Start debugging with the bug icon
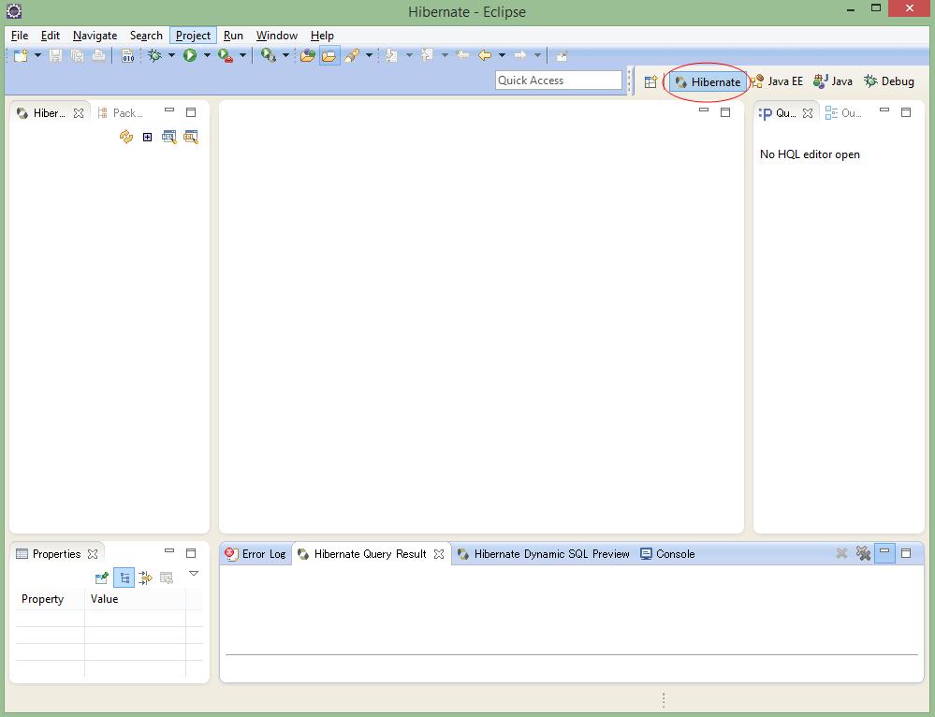935x717 pixels. pyautogui.click(x=154, y=55)
